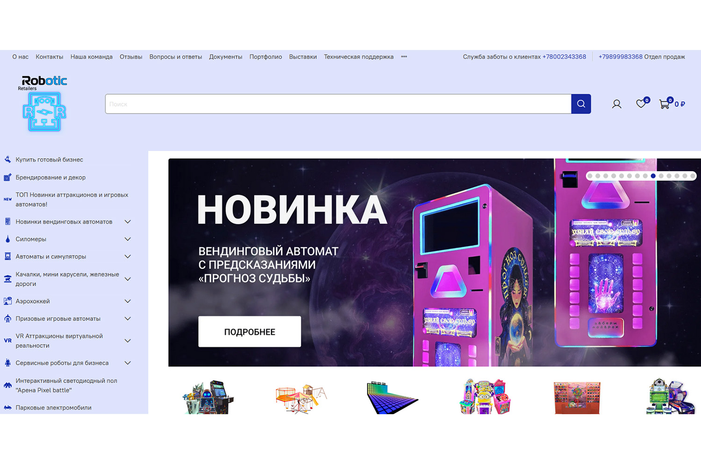701x467 pixels.
Task: Click the three-dots more menu icon
Action: [404, 57]
